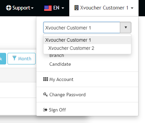
Task: Click the funnel filter icon on Month
Action: [14, 58]
